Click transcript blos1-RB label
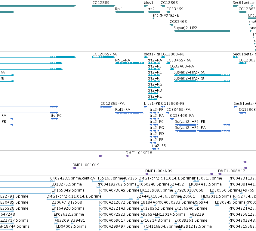This screenshot has width=256, height=231. coord(152,54)
